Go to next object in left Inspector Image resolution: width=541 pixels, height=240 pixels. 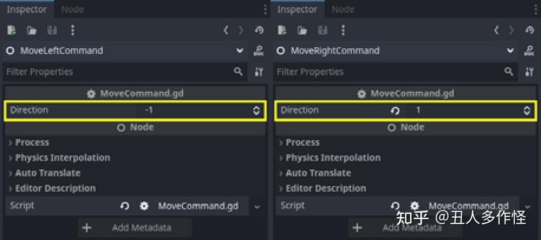[x=241, y=31]
